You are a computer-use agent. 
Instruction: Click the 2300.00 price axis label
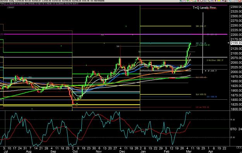click(x=236, y=16)
